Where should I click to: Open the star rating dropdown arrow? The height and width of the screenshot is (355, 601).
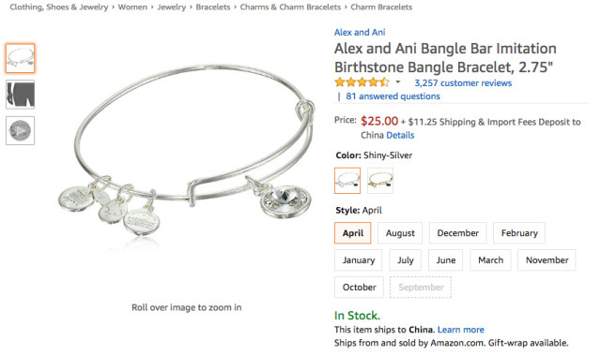point(398,81)
